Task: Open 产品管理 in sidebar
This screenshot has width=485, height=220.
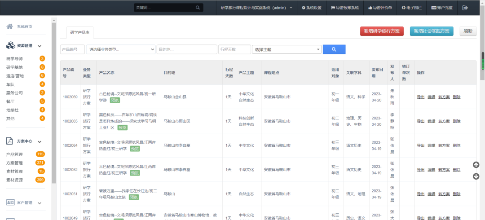Action: coord(14,154)
